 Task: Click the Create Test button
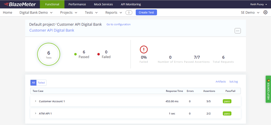pos(146,12)
